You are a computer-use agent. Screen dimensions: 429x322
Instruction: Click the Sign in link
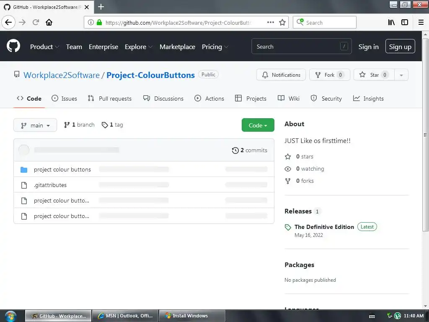pos(368,47)
